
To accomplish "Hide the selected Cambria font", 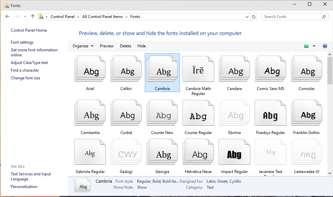I will (141, 46).
